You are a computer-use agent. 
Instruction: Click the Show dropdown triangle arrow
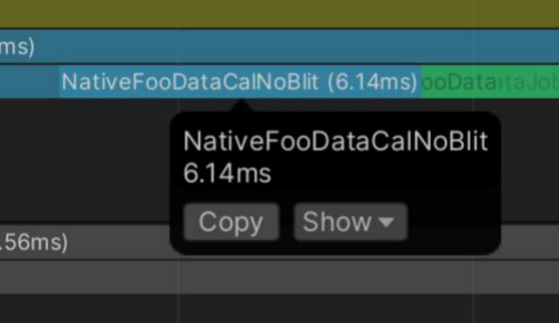pyautogui.click(x=387, y=223)
